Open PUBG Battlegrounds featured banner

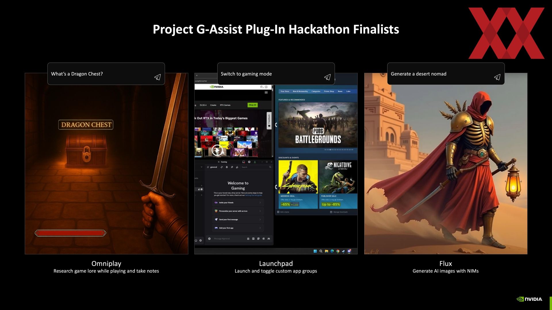[318, 125]
